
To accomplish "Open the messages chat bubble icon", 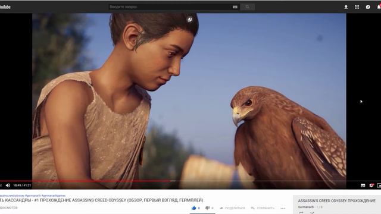I will point(368,7).
